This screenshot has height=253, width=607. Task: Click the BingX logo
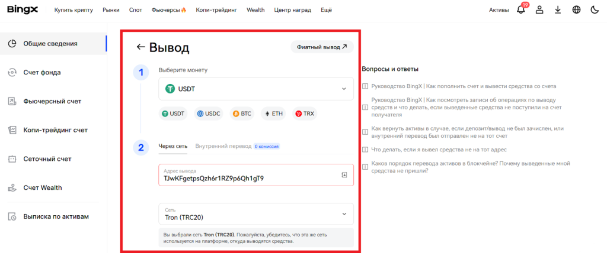(x=23, y=9)
